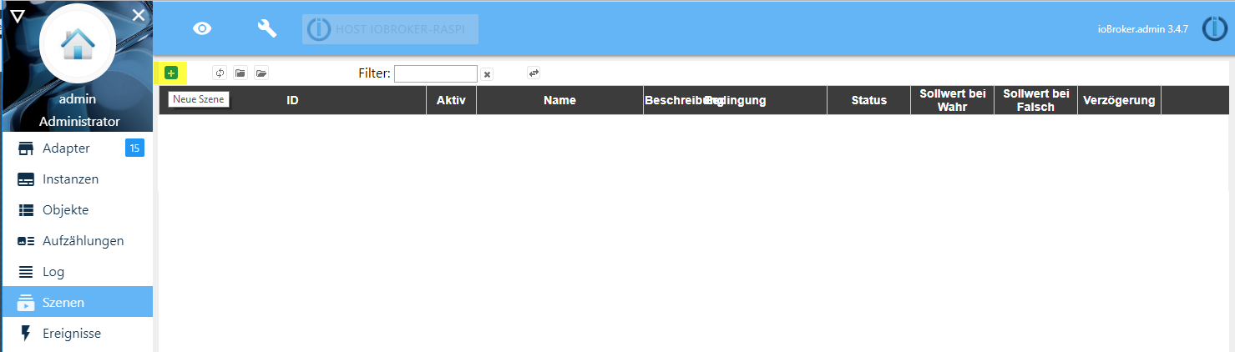This screenshot has width=1235, height=352.
Task: Click the refresh scenes icon in the toolbar
Action: [220, 73]
